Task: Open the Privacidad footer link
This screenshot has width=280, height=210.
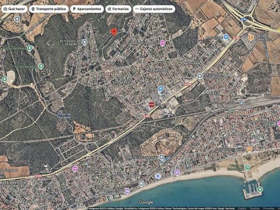Action: (269, 208)
